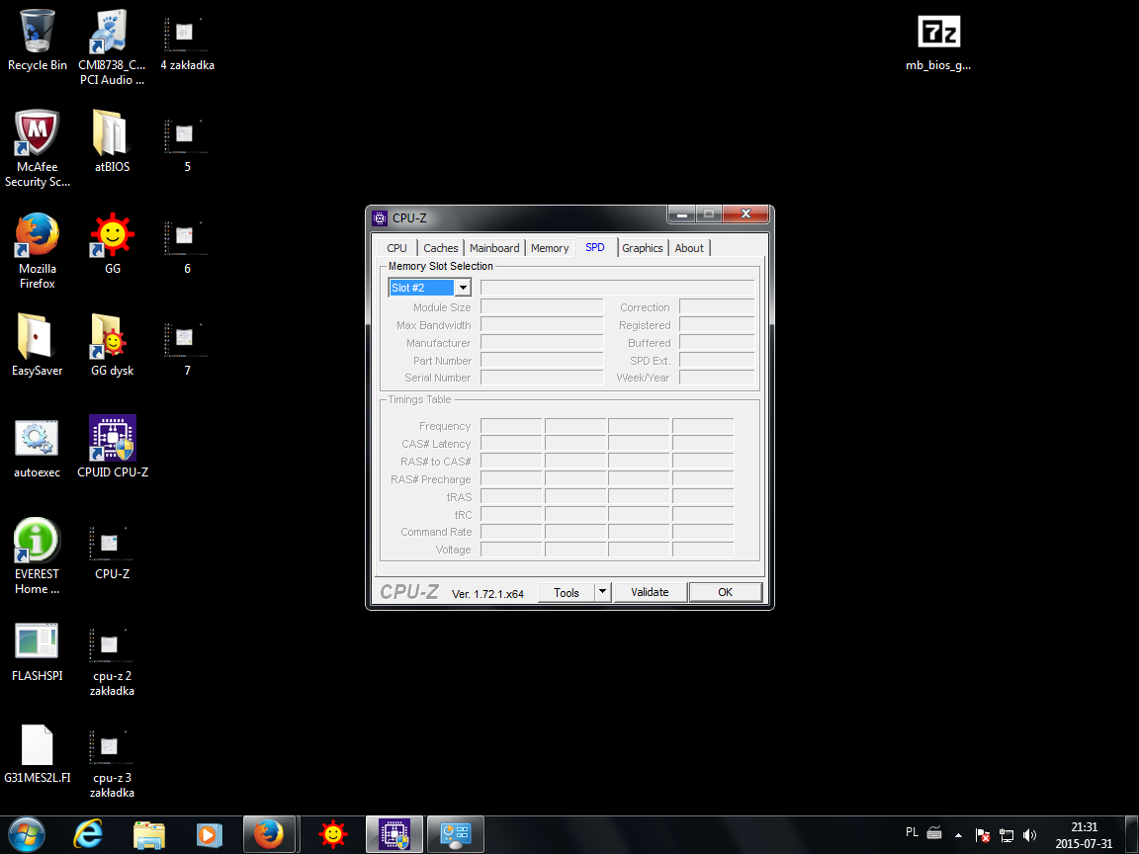Click OK in CPU-Z
This screenshot has width=1139, height=854.
coord(725,593)
